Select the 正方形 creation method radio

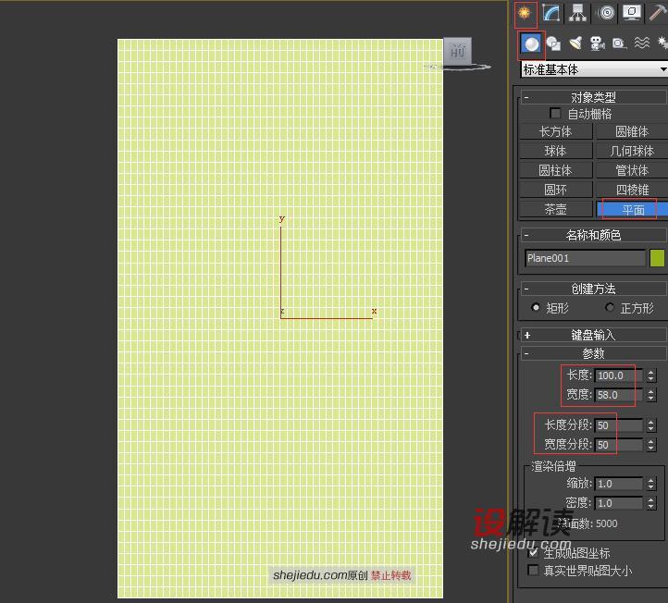(610, 307)
